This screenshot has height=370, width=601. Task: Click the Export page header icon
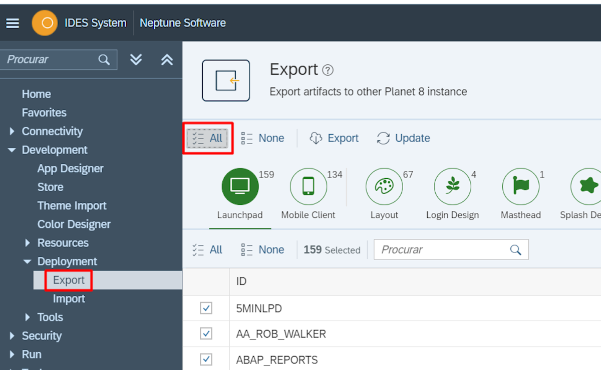point(226,80)
